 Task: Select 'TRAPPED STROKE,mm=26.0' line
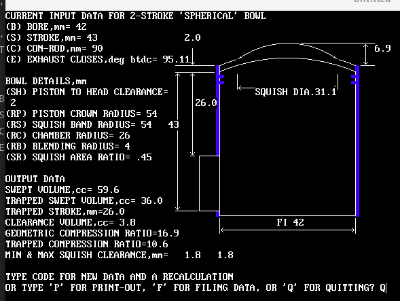pyautogui.click(x=65, y=211)
